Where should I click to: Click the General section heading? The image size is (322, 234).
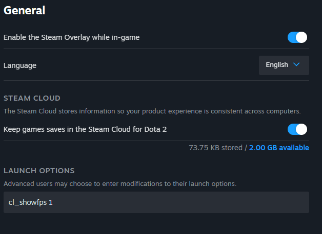click(24, 10)
